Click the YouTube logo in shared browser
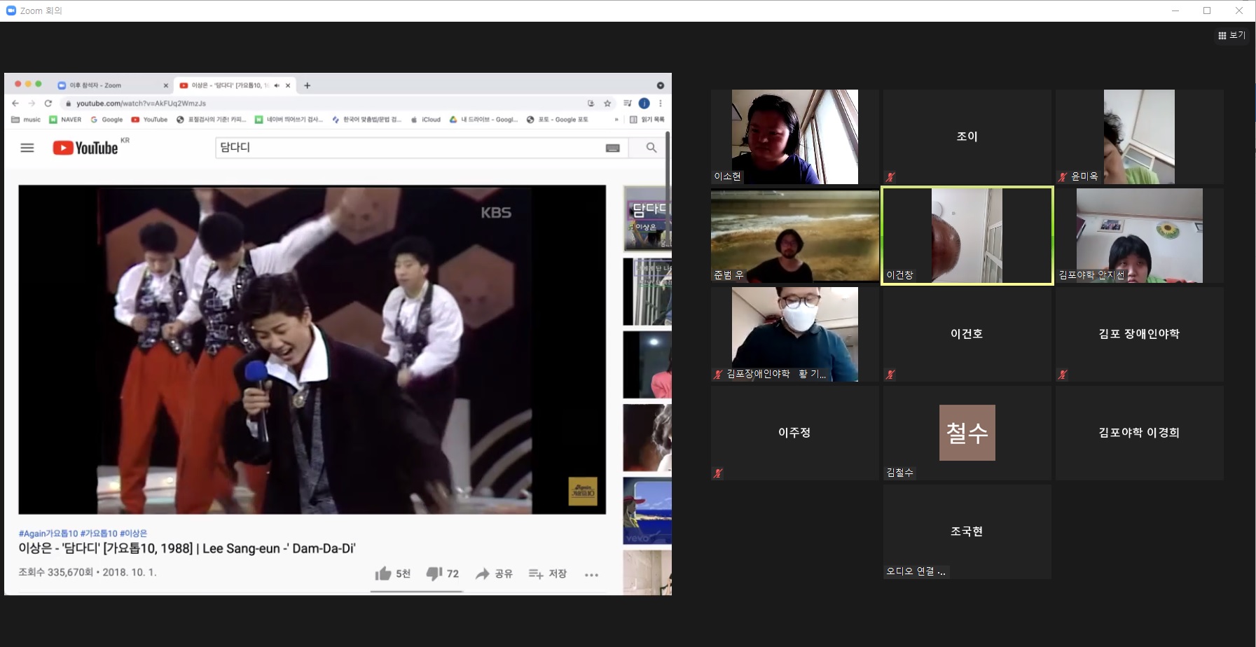1256x647 pixels. pyautogui.click(x=85, y=148)
